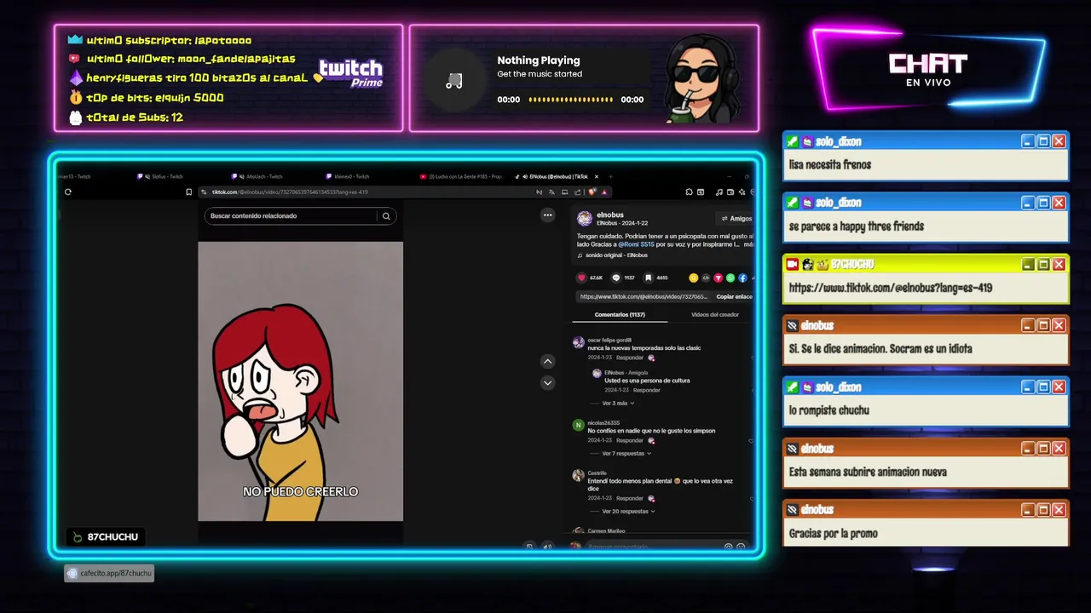Click the music note icon in browser toolbar
Screen dimensions: 1091x613
click(719, 192)
